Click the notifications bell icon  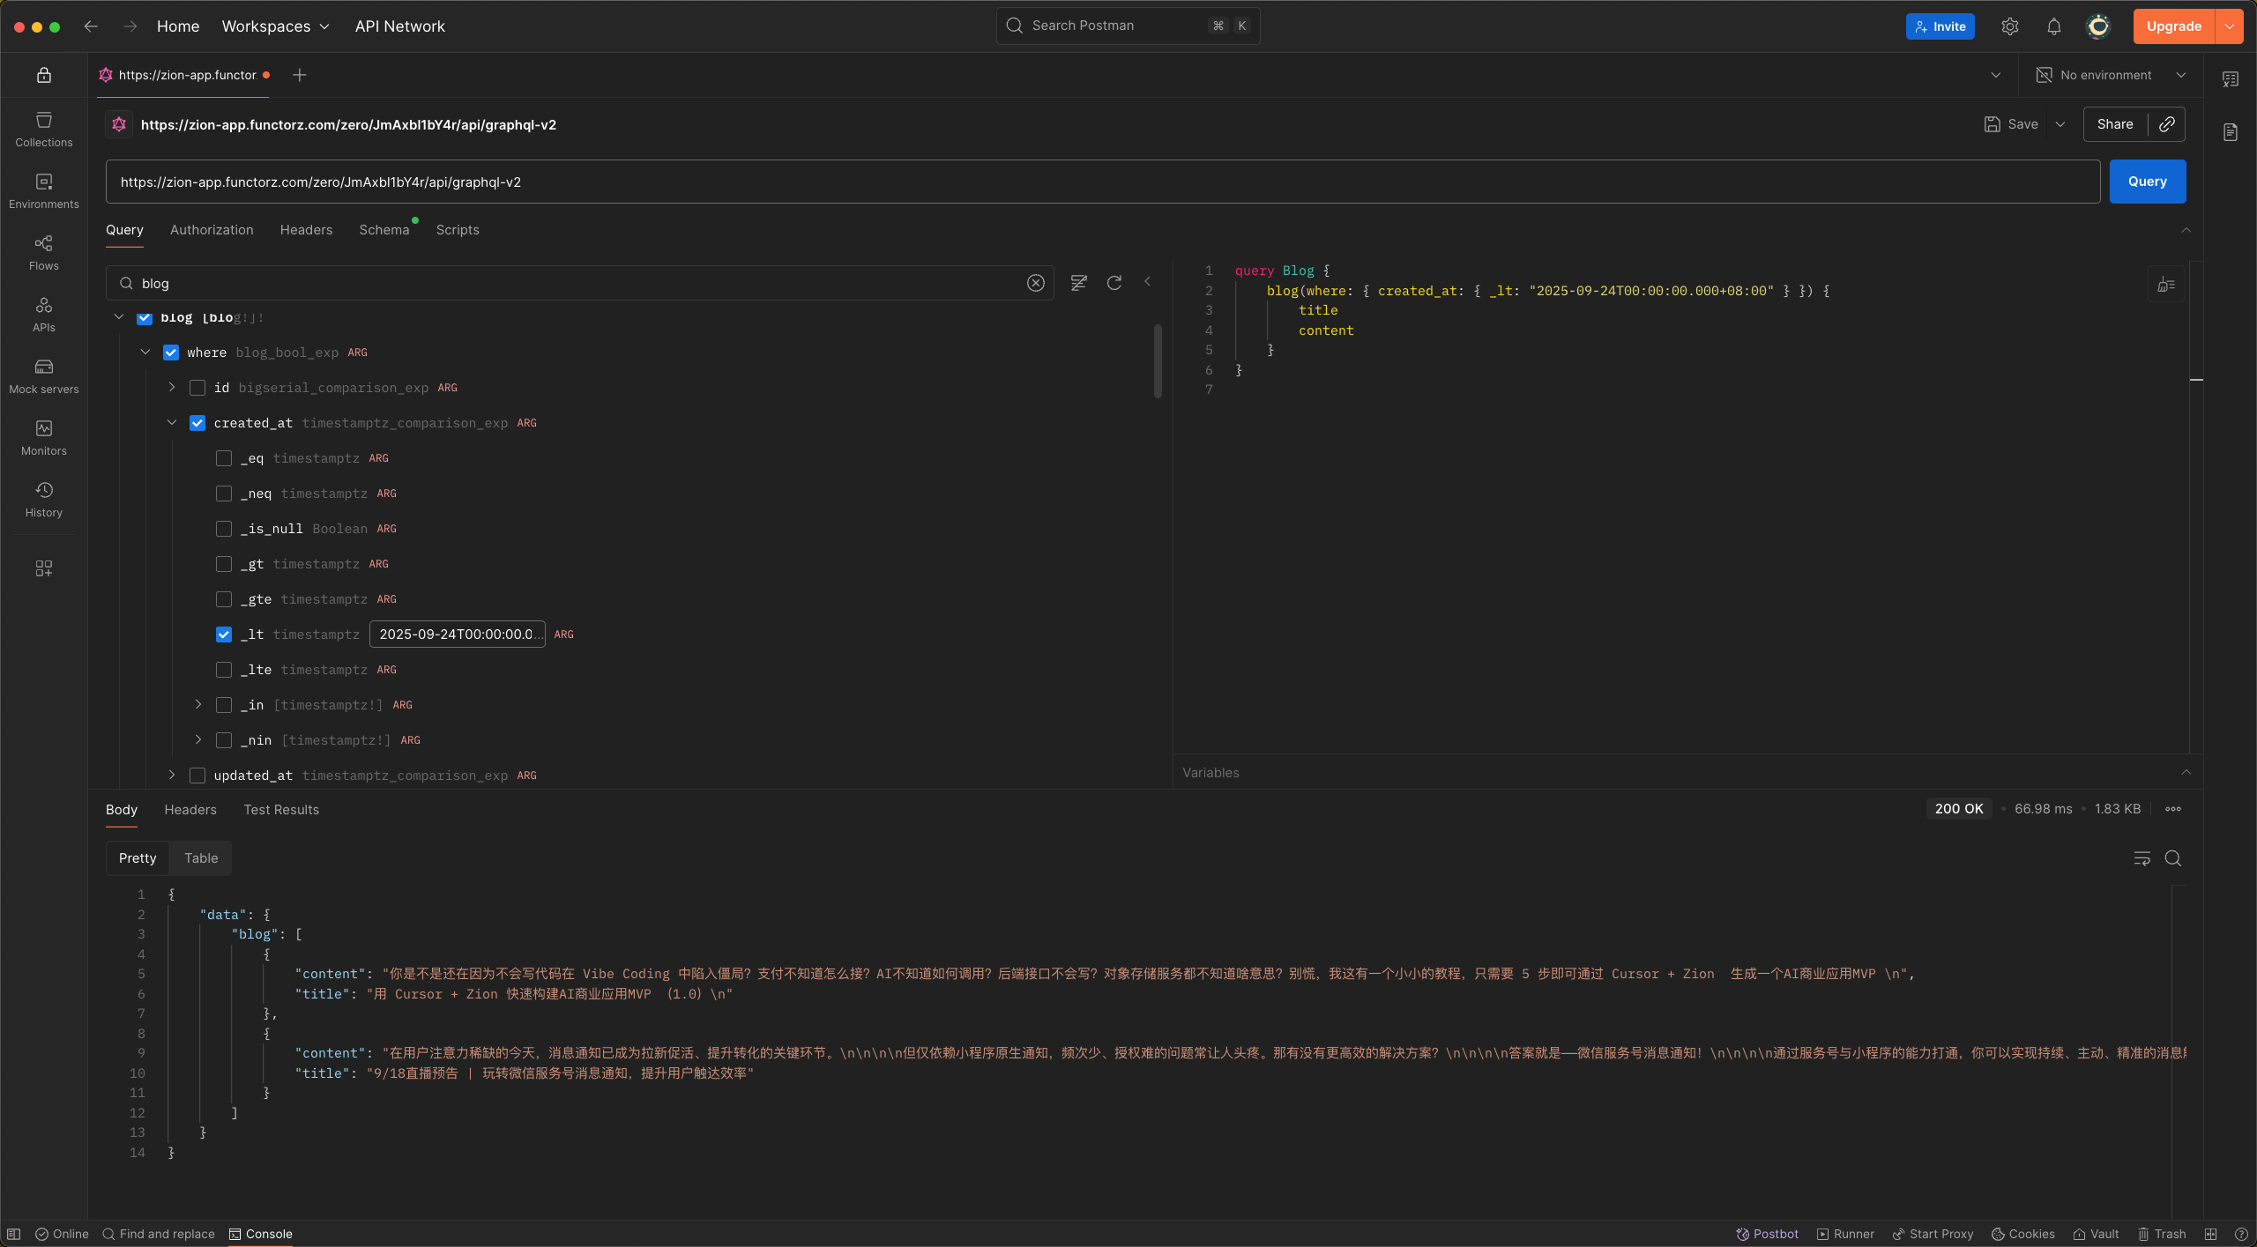point(2053,26)
